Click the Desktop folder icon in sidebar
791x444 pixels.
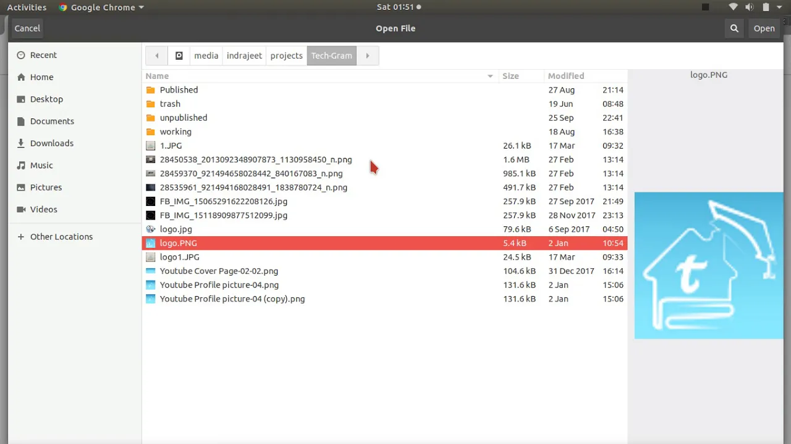(21, 99)
